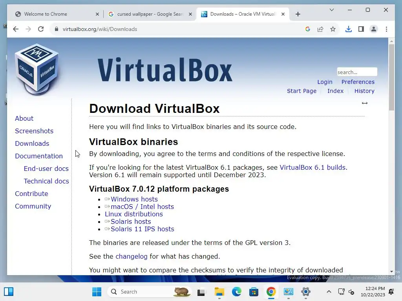Click the scrollbar up arrow

pyautogui.click(x=391, y=41)
